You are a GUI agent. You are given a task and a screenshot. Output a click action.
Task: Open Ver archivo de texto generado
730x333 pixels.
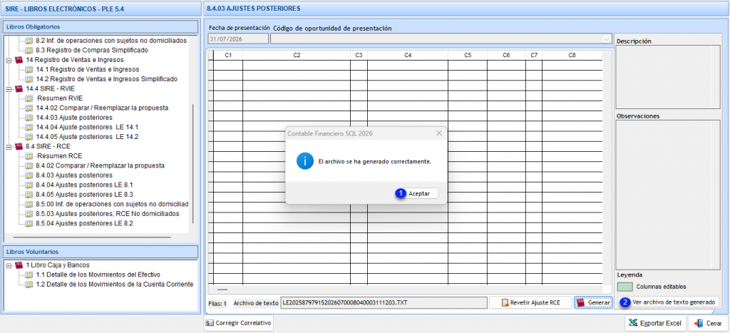669,302
